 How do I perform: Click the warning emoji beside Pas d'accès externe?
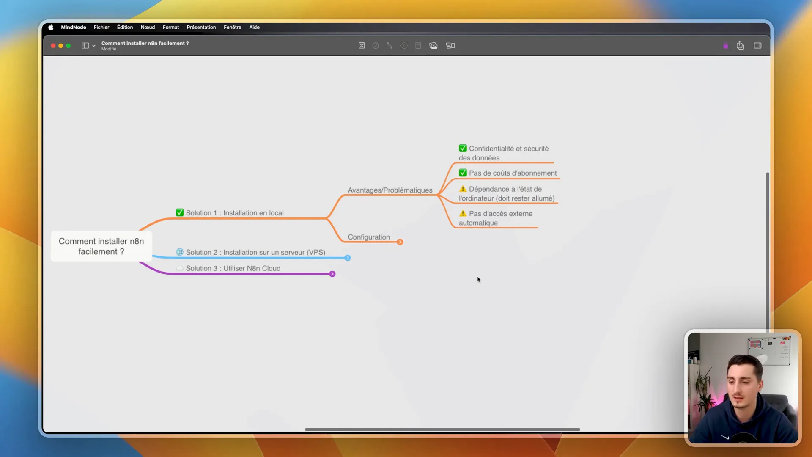click(x=463, y=213)
